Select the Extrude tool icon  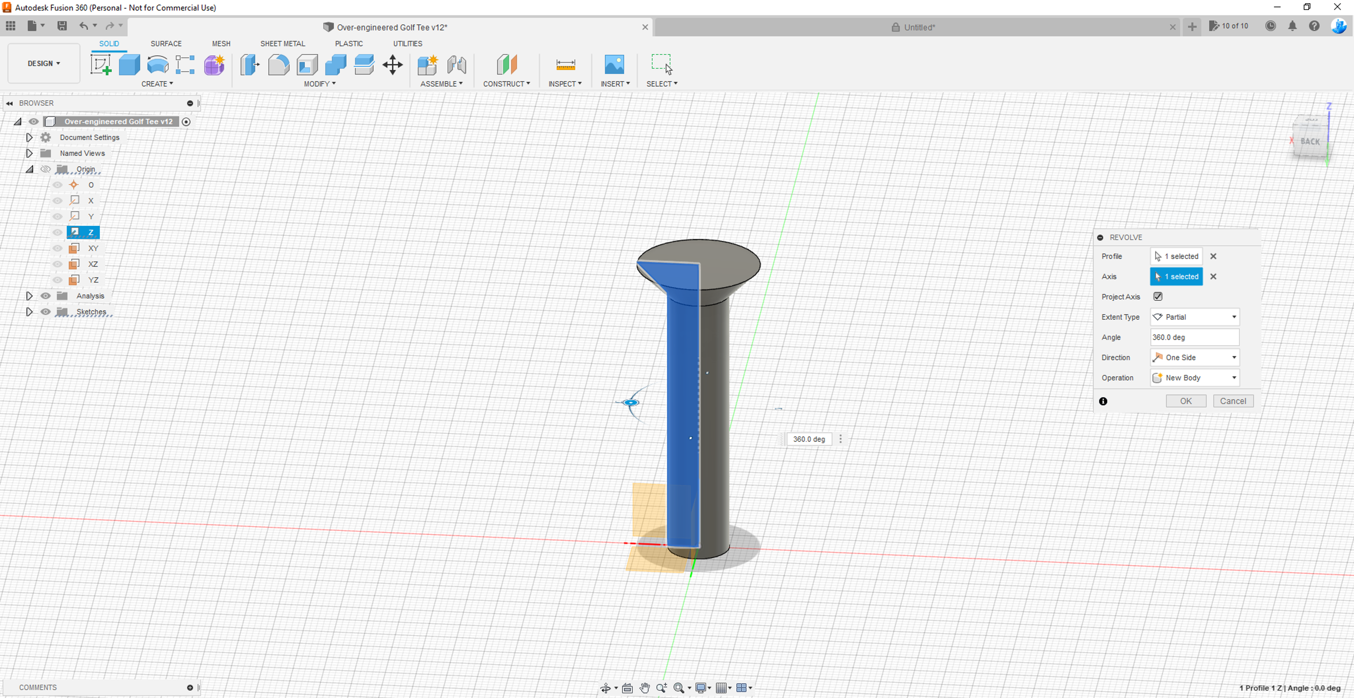[129, 65]
